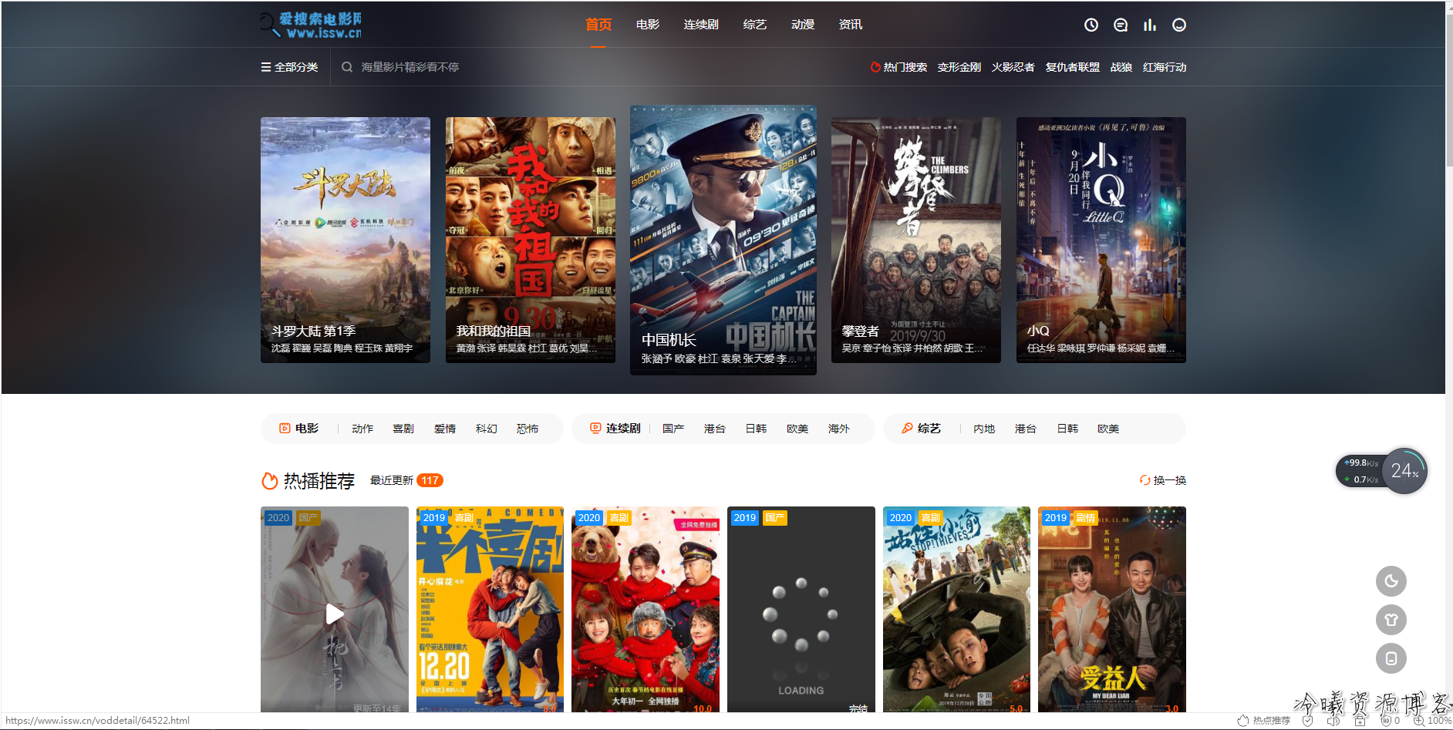
Task: Open 连续剧 in top navigation
Action: pos(701,25)
